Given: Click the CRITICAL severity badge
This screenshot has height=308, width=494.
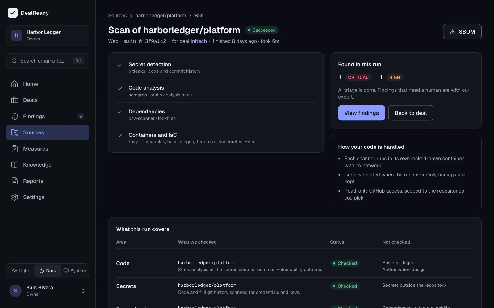Looking at the screenshot, I should [358, 77].
